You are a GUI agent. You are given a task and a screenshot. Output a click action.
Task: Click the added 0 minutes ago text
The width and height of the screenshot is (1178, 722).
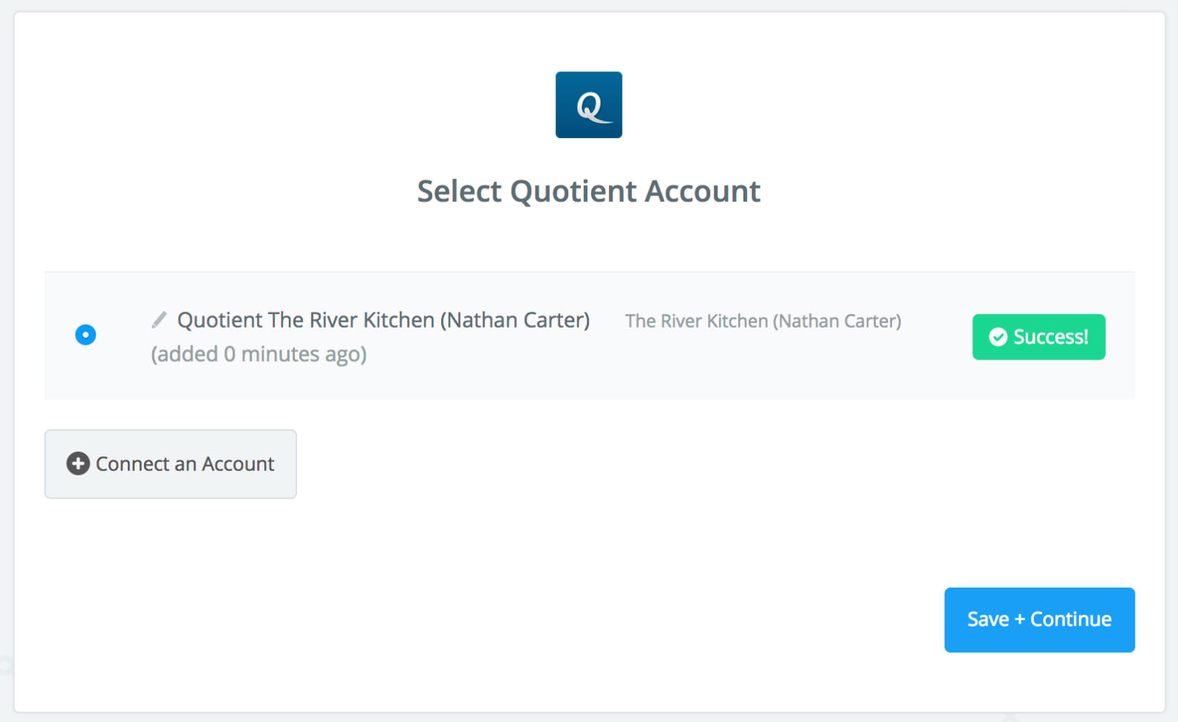pos(258,354)
